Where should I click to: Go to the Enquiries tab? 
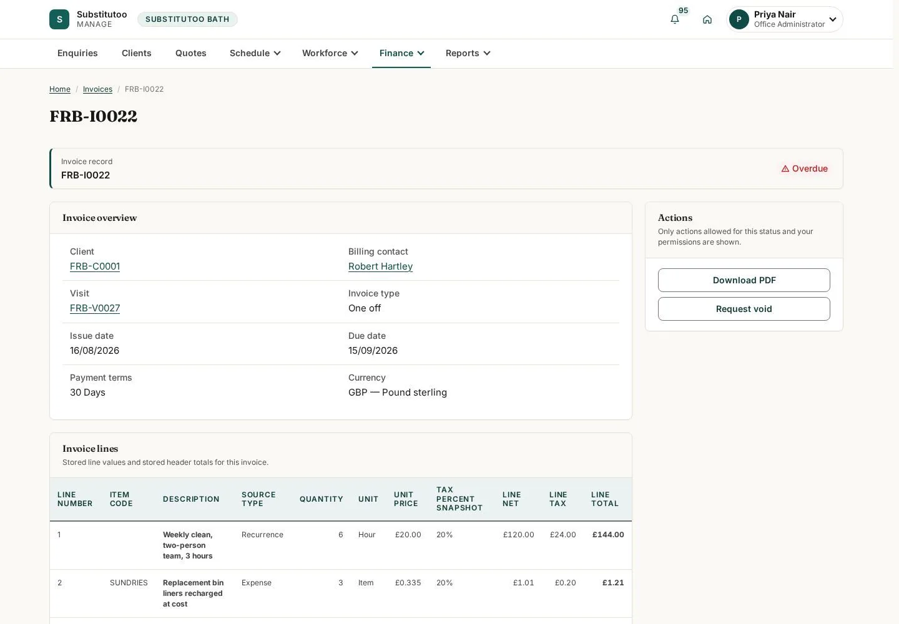[x=77, y=53]
